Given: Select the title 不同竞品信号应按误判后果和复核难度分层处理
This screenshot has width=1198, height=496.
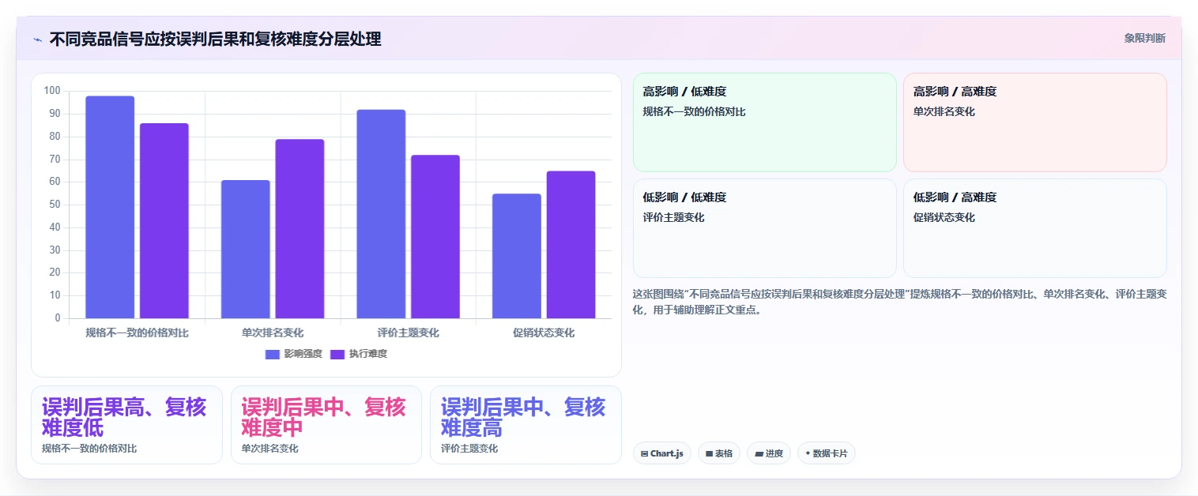Looking at the screenshot, I should coord(215,39).
